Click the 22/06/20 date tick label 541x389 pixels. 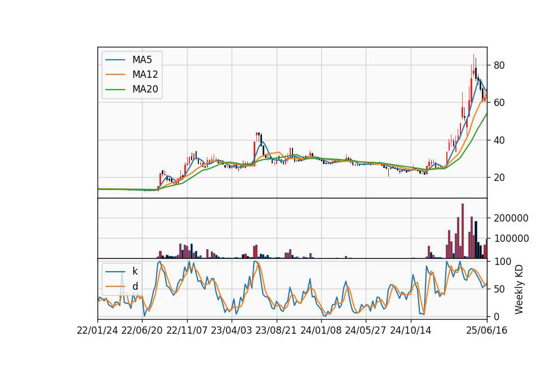tap(142, 330)
